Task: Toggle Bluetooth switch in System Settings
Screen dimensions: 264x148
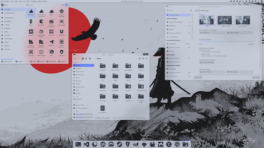Action: pyautogui.click(x=188, y=44)
